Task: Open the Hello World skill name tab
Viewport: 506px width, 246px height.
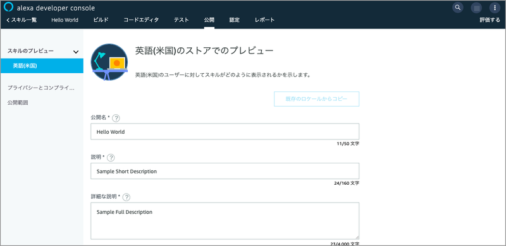Action: (x=65, y=20)
